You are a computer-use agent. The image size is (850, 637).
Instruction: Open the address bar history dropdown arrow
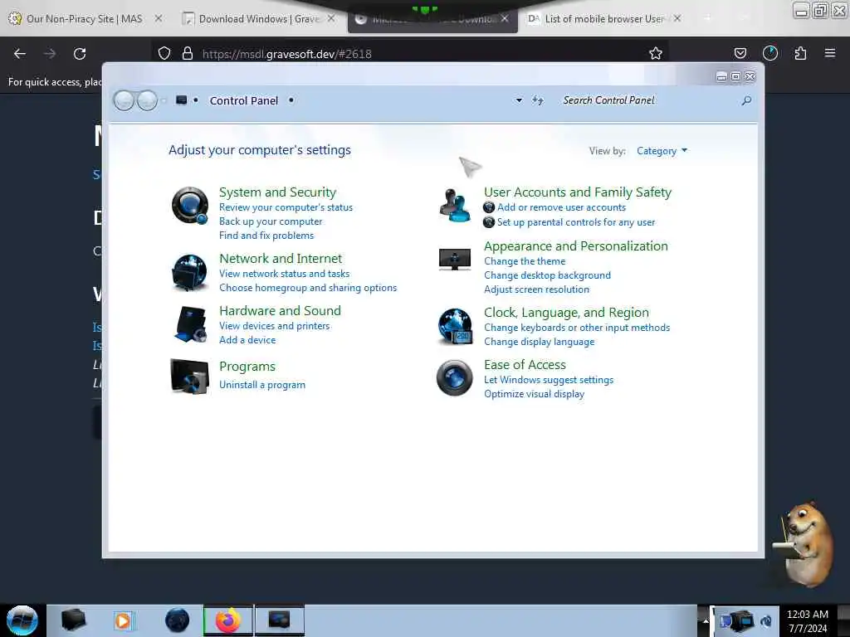tap(519, 100)
